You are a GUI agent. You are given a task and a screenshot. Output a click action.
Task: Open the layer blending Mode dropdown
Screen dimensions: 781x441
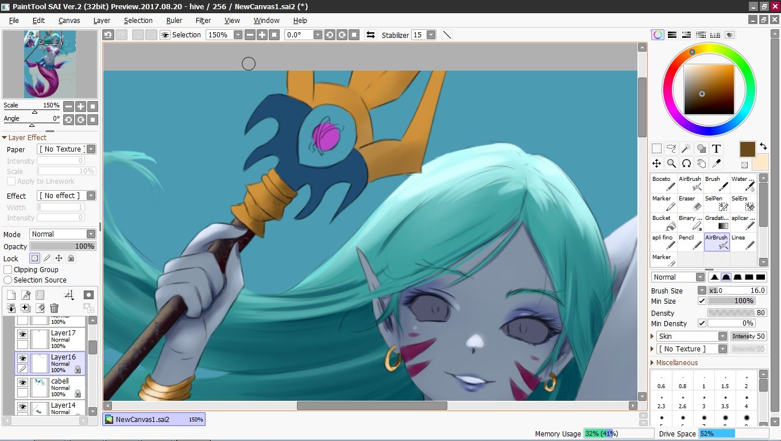coord(91,234)
